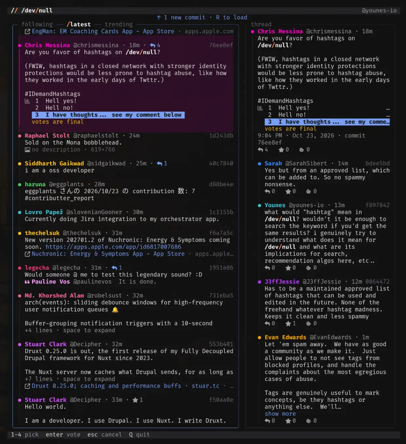
Task: Open the Nuchronic: Energy & Symptoms App Store link
Action: pyautogui.click(x=108, y=254)
